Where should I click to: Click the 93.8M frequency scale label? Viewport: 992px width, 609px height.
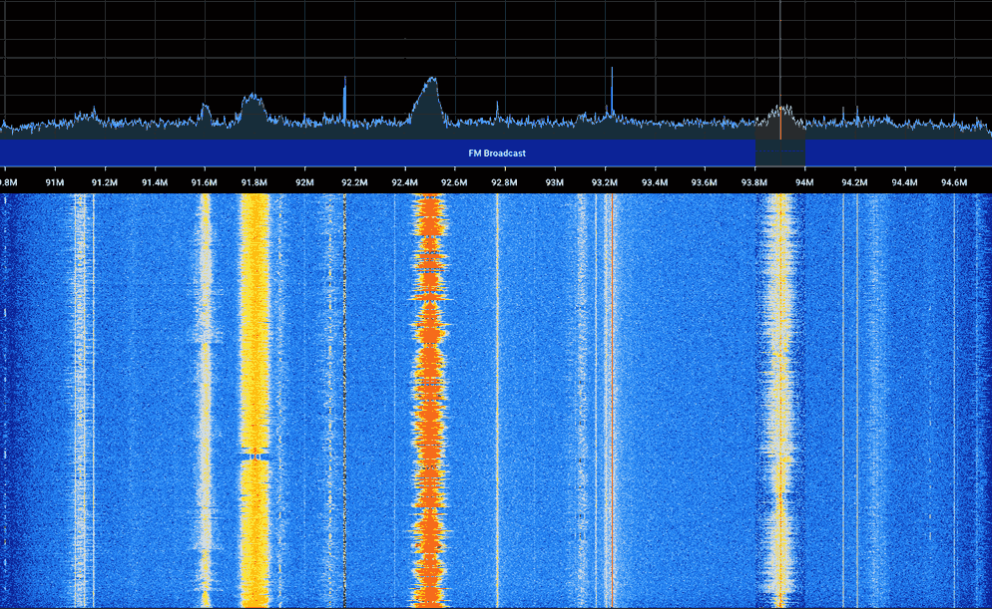coord(754,182)
